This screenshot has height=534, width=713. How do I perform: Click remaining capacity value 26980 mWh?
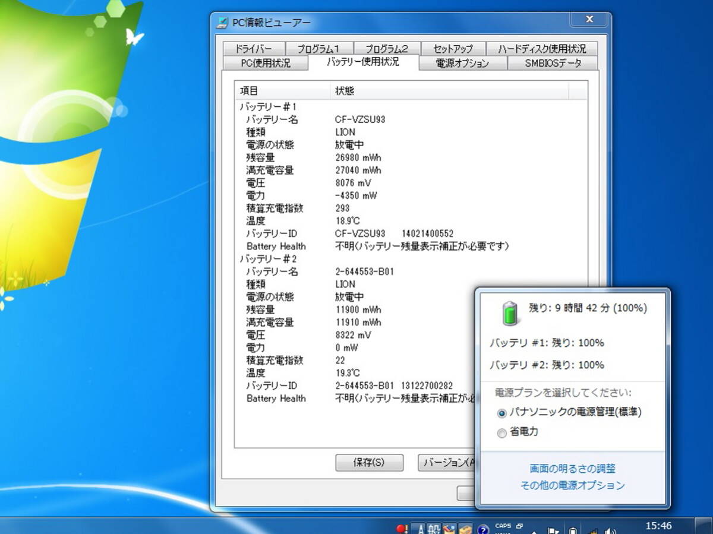(358, 157)
